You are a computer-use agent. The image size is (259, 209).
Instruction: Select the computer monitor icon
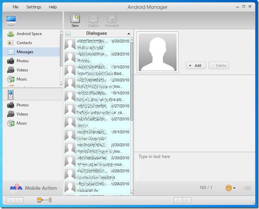point(11,20)
